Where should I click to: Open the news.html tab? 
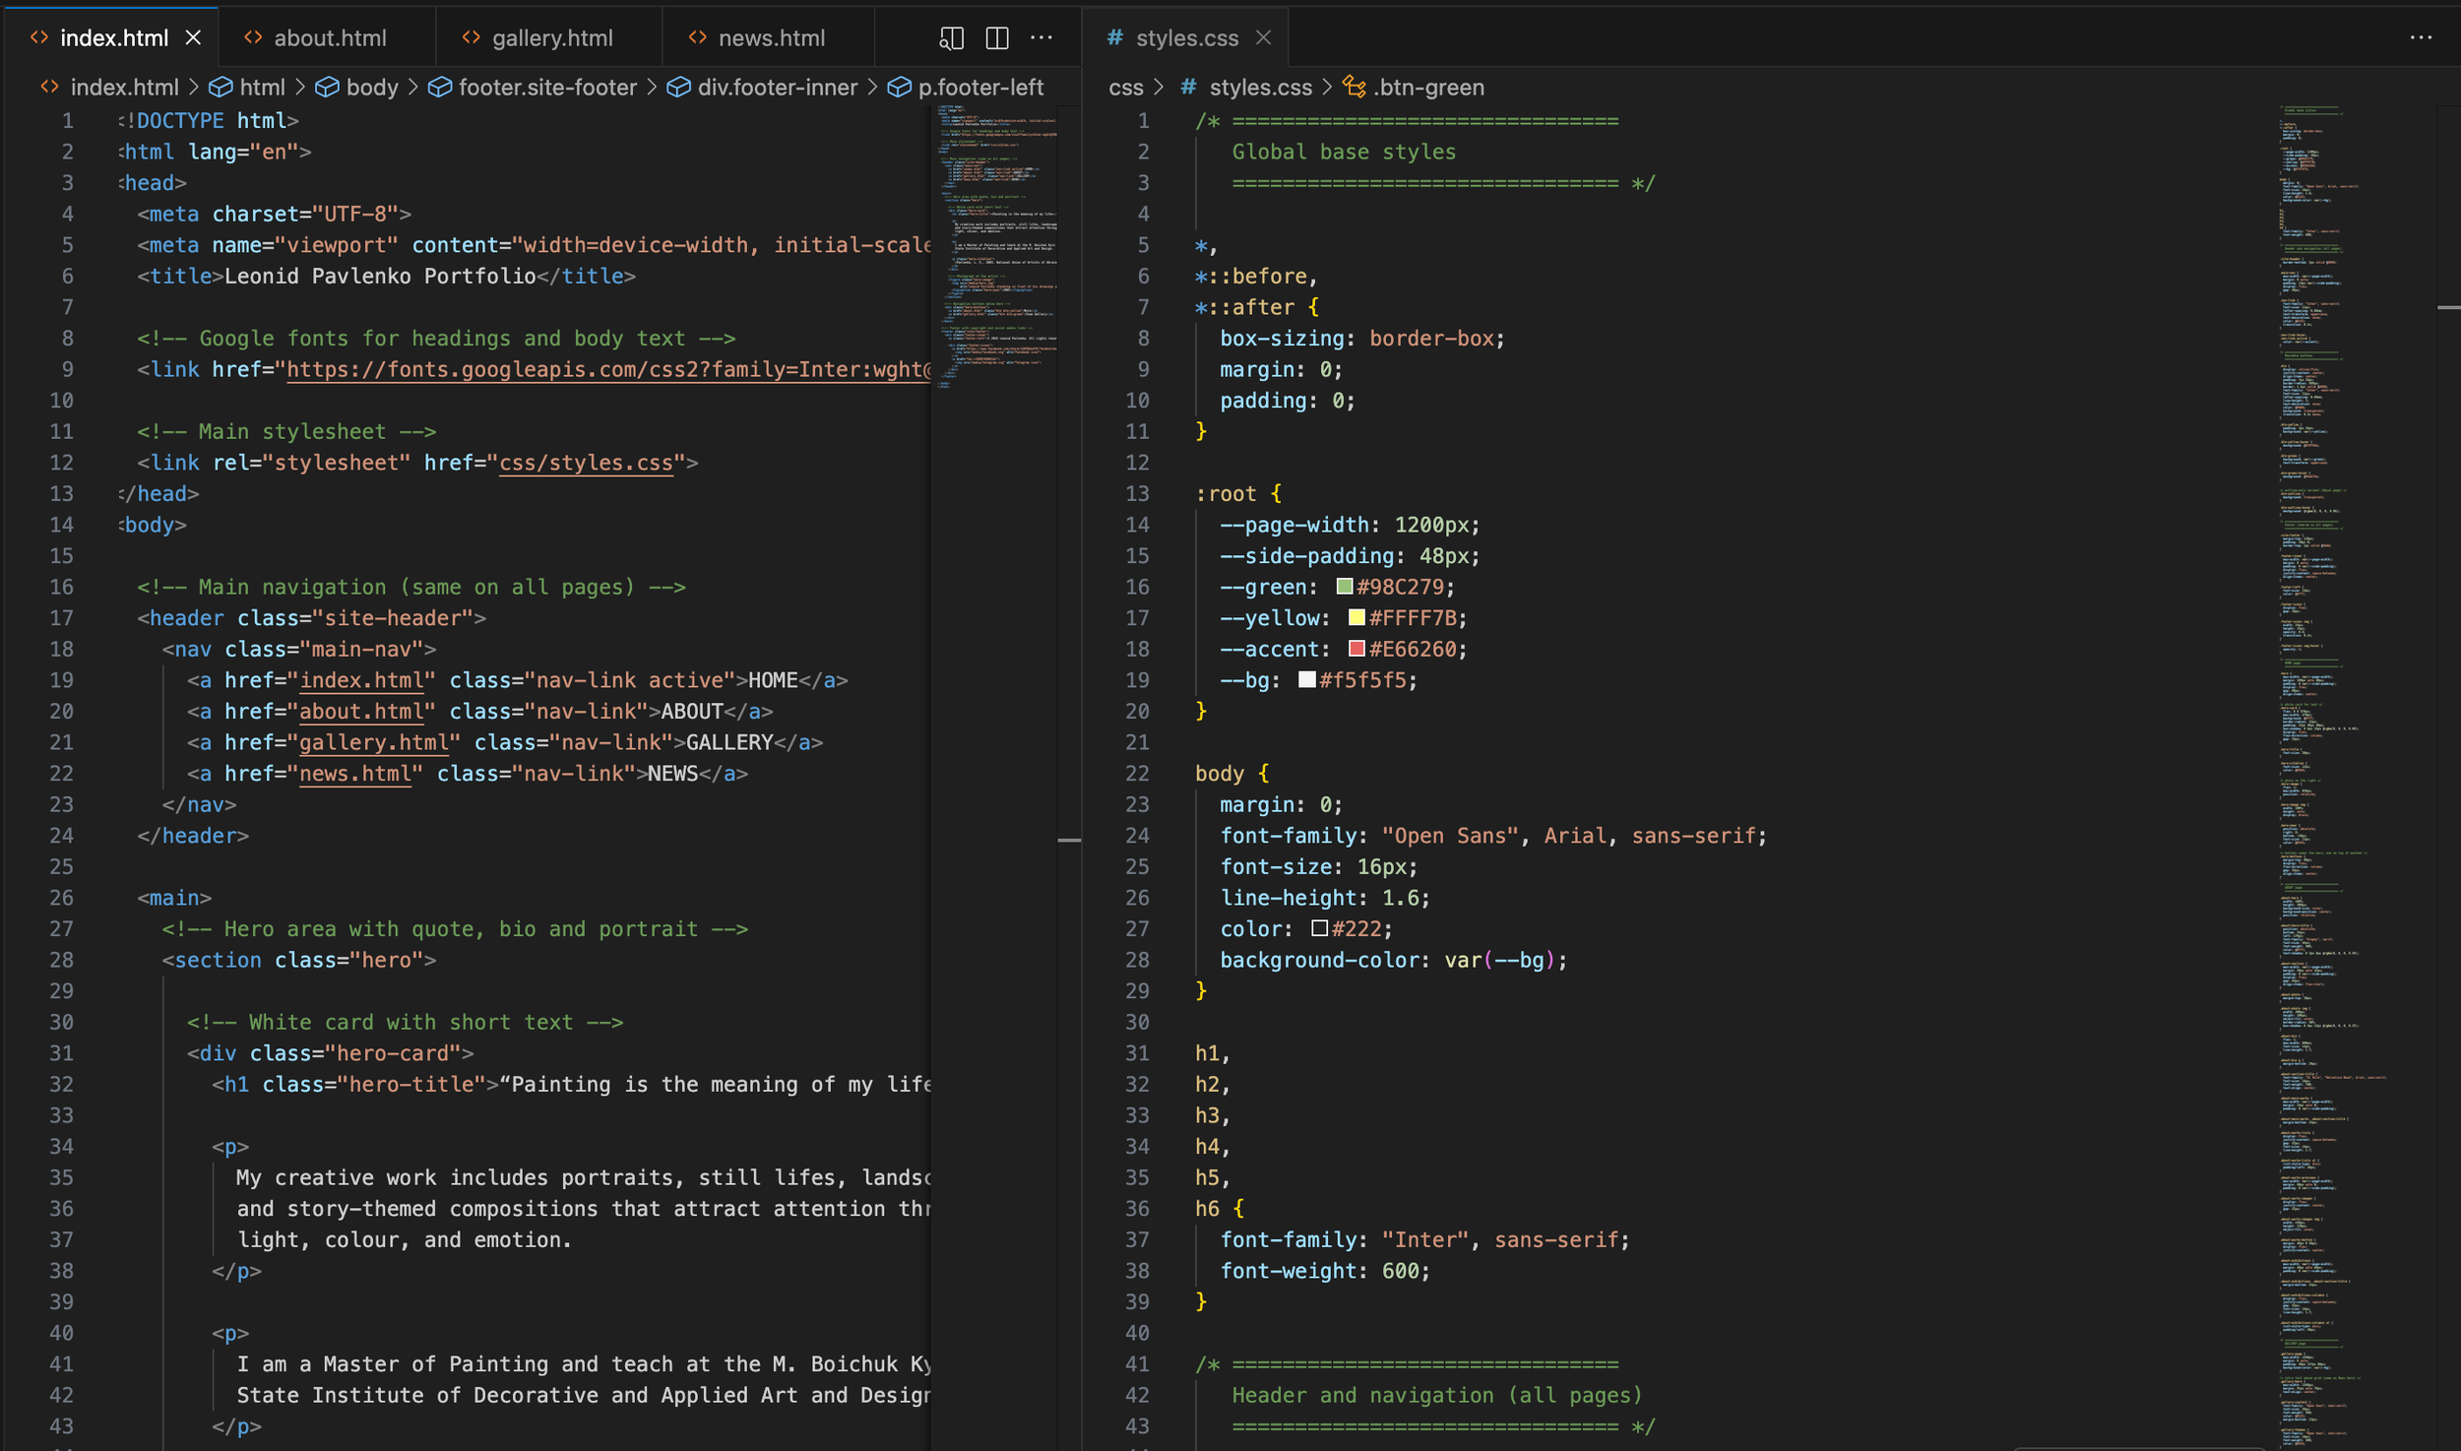(x=771, y=38)
